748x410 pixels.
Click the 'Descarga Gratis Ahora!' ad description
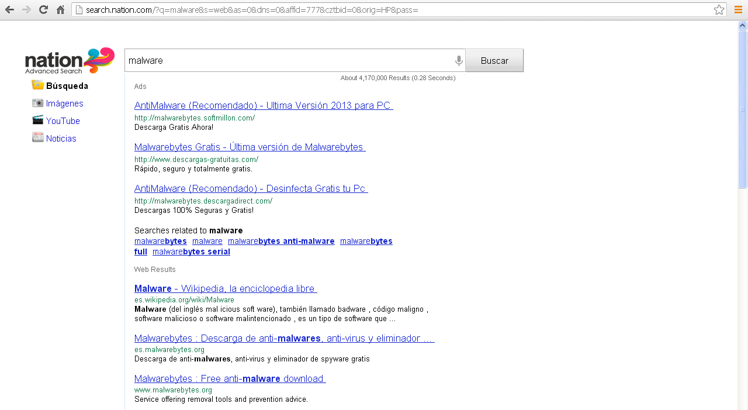(174, 127)
